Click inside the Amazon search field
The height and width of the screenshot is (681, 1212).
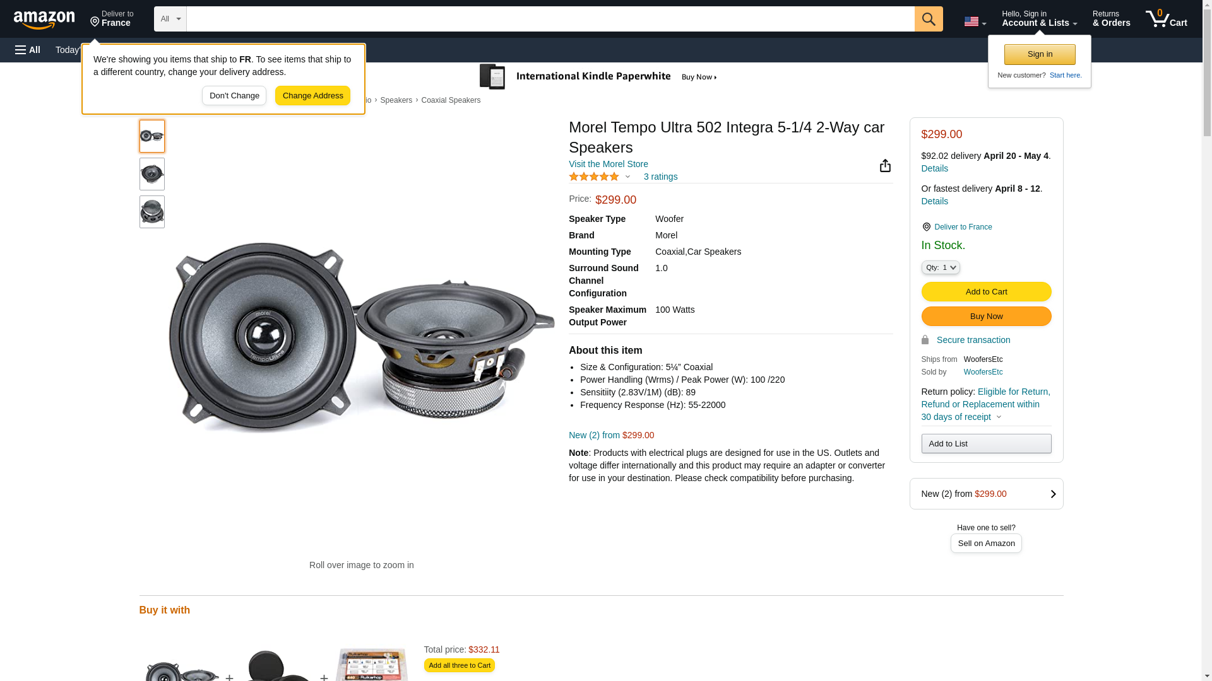(550, 19)
